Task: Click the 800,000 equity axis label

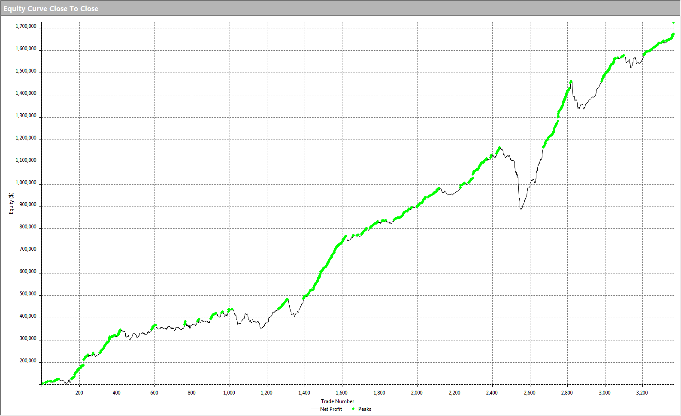Action: (x=28, y=227)
